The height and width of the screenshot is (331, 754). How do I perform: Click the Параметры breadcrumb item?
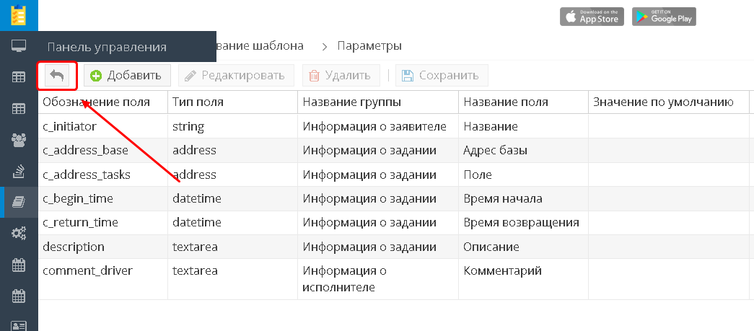(369, 45)
